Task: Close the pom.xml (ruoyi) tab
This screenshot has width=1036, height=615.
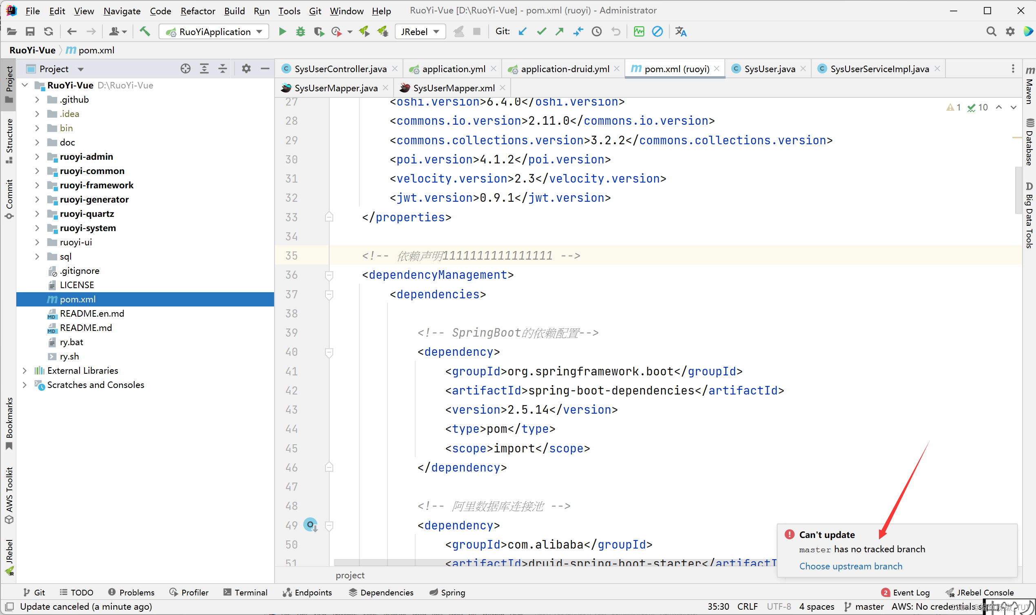Action: [717, 69]
